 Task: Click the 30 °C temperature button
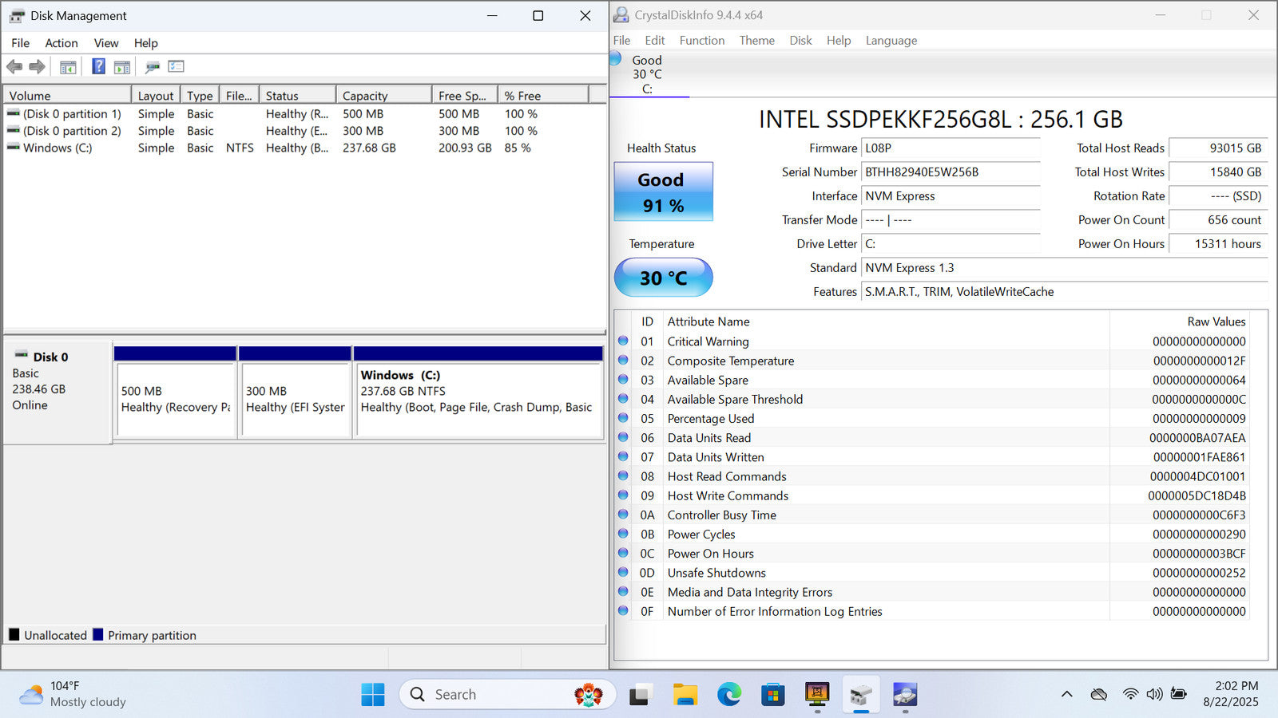pos(663,278)
